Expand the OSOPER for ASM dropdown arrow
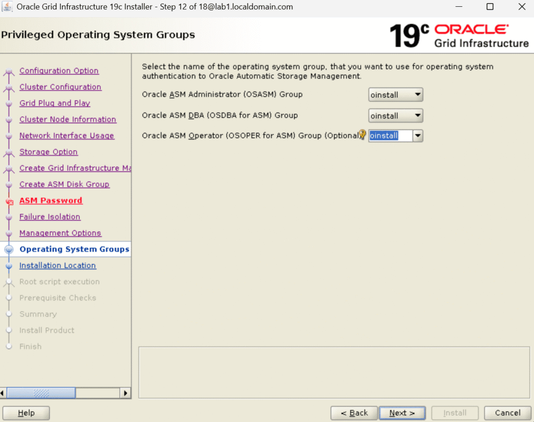Screen dimensions: 534x422 click(x=418, y=136)
